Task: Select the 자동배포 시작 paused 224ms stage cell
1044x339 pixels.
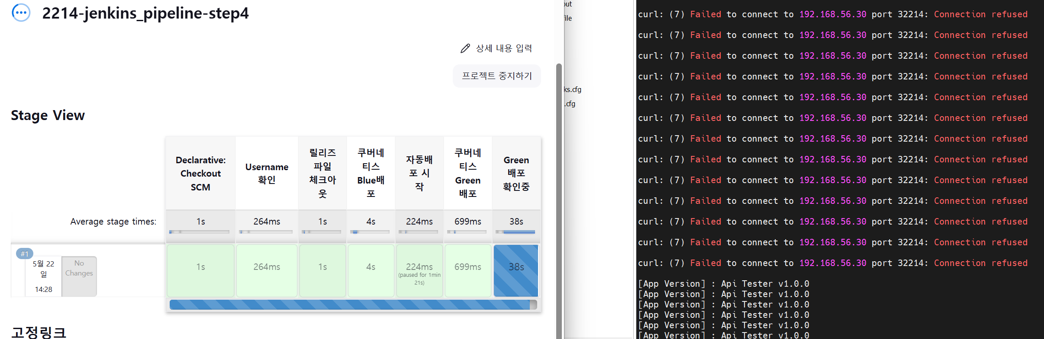Action: pyautogui.click(x=419, y=271)
